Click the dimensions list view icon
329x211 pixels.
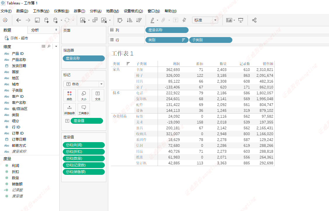43,46
